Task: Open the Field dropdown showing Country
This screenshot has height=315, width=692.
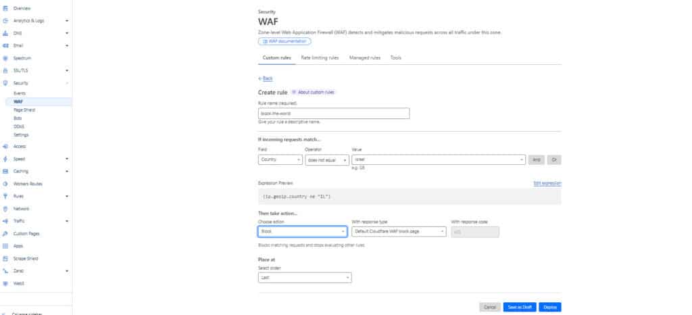Action: pos(280,160)
